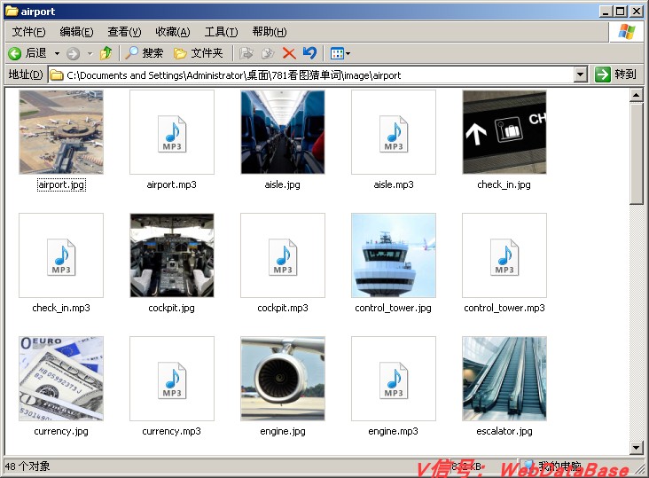Toggle the Folders (文件夹) pane
Screen dimensions: 649x478
[x=199, y=53]
